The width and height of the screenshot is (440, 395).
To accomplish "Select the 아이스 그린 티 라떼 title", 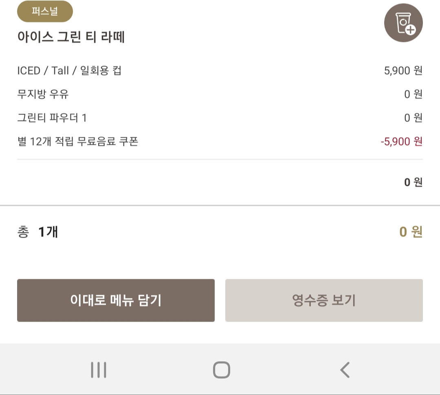I will point(71,37).
